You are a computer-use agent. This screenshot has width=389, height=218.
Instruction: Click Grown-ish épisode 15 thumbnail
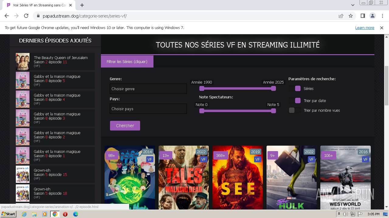coord(22,174)
